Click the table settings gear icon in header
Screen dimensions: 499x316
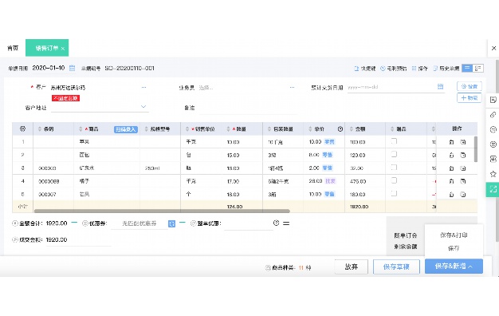click(22, 128)
